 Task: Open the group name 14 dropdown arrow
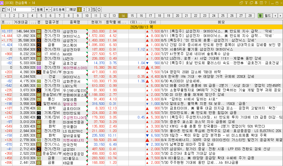(33, 10)
